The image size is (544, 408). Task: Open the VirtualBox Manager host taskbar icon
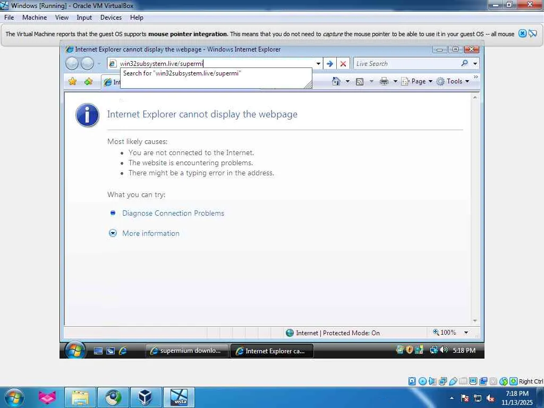(x=146, y=398)
